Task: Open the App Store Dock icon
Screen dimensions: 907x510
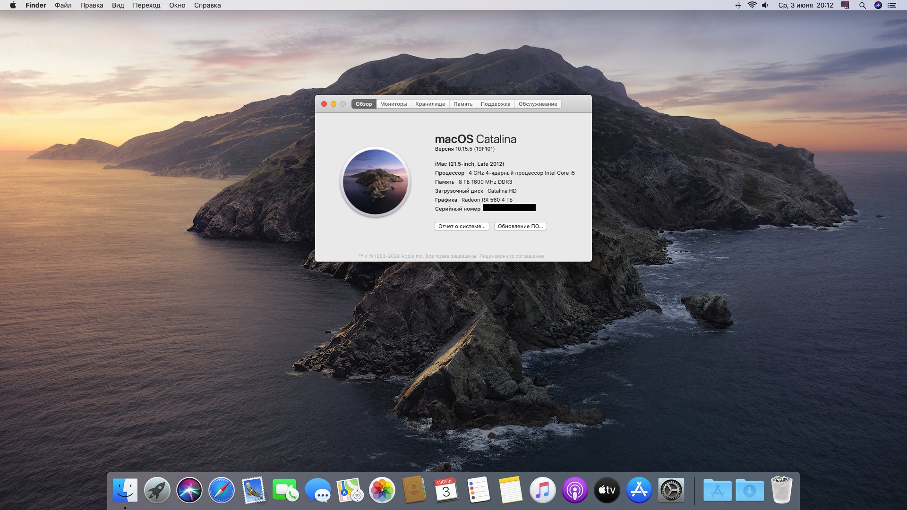Action: (x=639, y=490)
